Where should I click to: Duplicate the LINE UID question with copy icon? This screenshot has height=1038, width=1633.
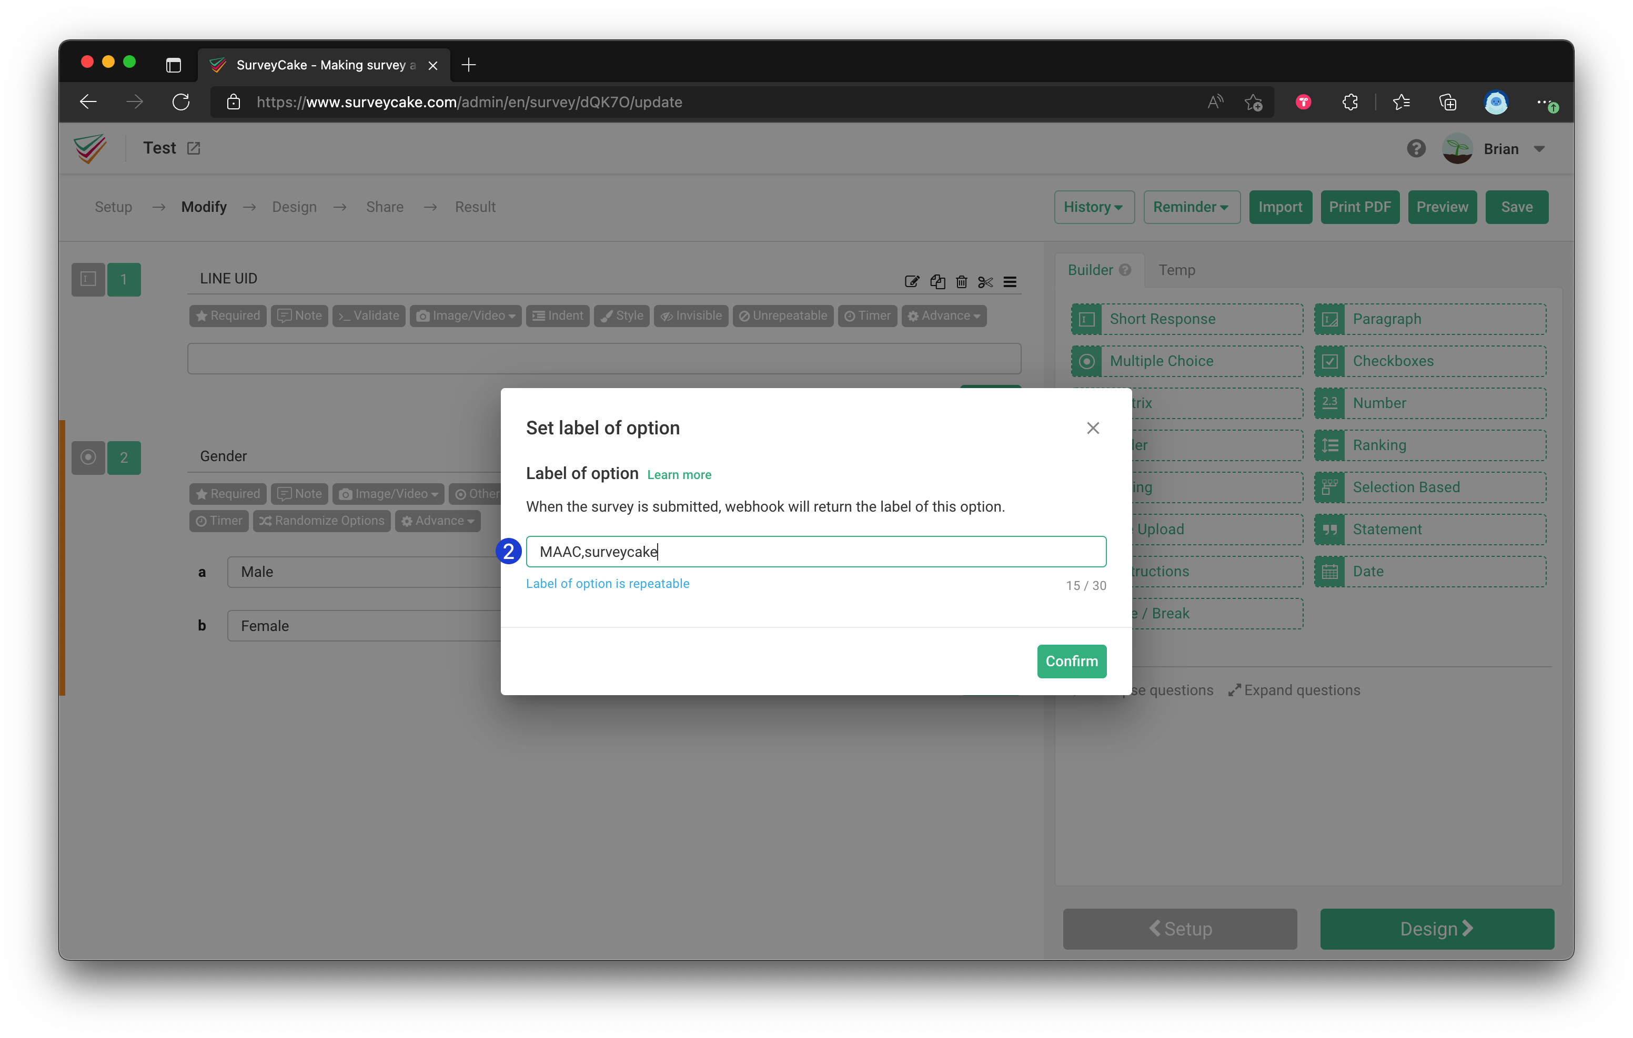[x=937, y=281]
